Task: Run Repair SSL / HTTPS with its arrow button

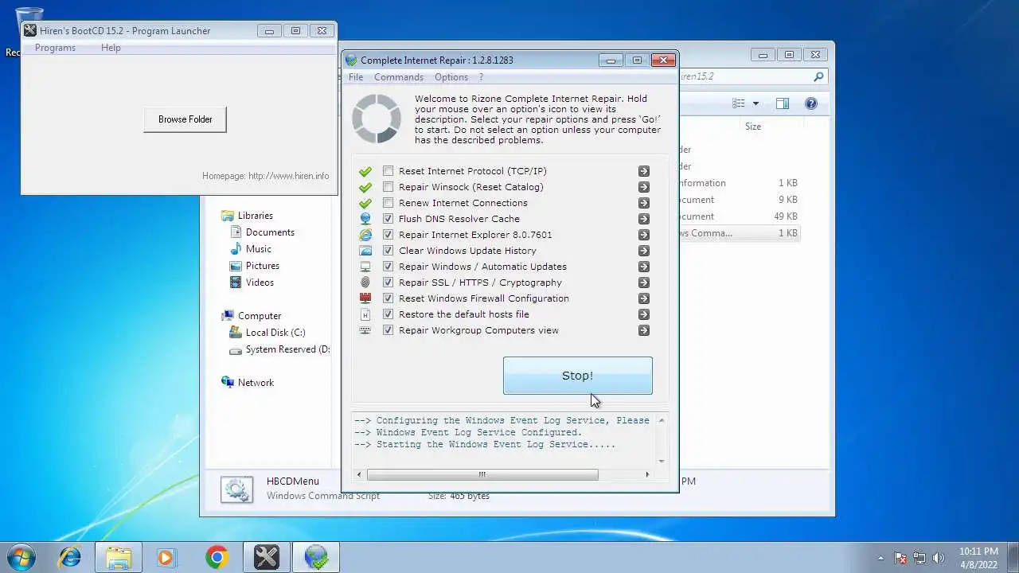Action: pyautogui.click(x=643, y=283)
